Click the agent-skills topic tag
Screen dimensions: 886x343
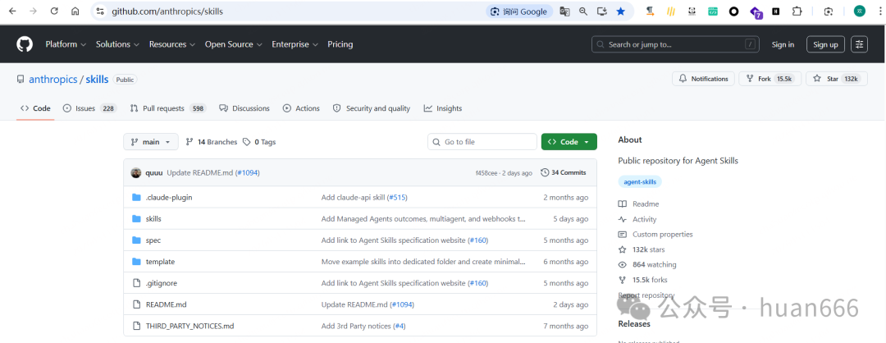click(x=640, y=182)
